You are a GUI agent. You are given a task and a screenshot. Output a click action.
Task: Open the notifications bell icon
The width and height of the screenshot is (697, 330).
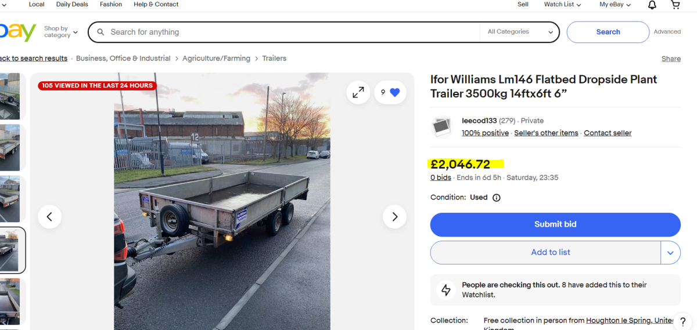(652, 5)
